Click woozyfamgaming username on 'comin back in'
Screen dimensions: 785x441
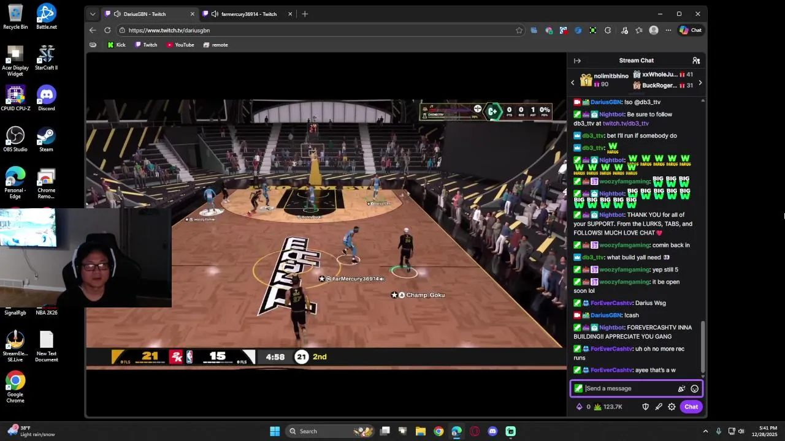click(624, 245)
